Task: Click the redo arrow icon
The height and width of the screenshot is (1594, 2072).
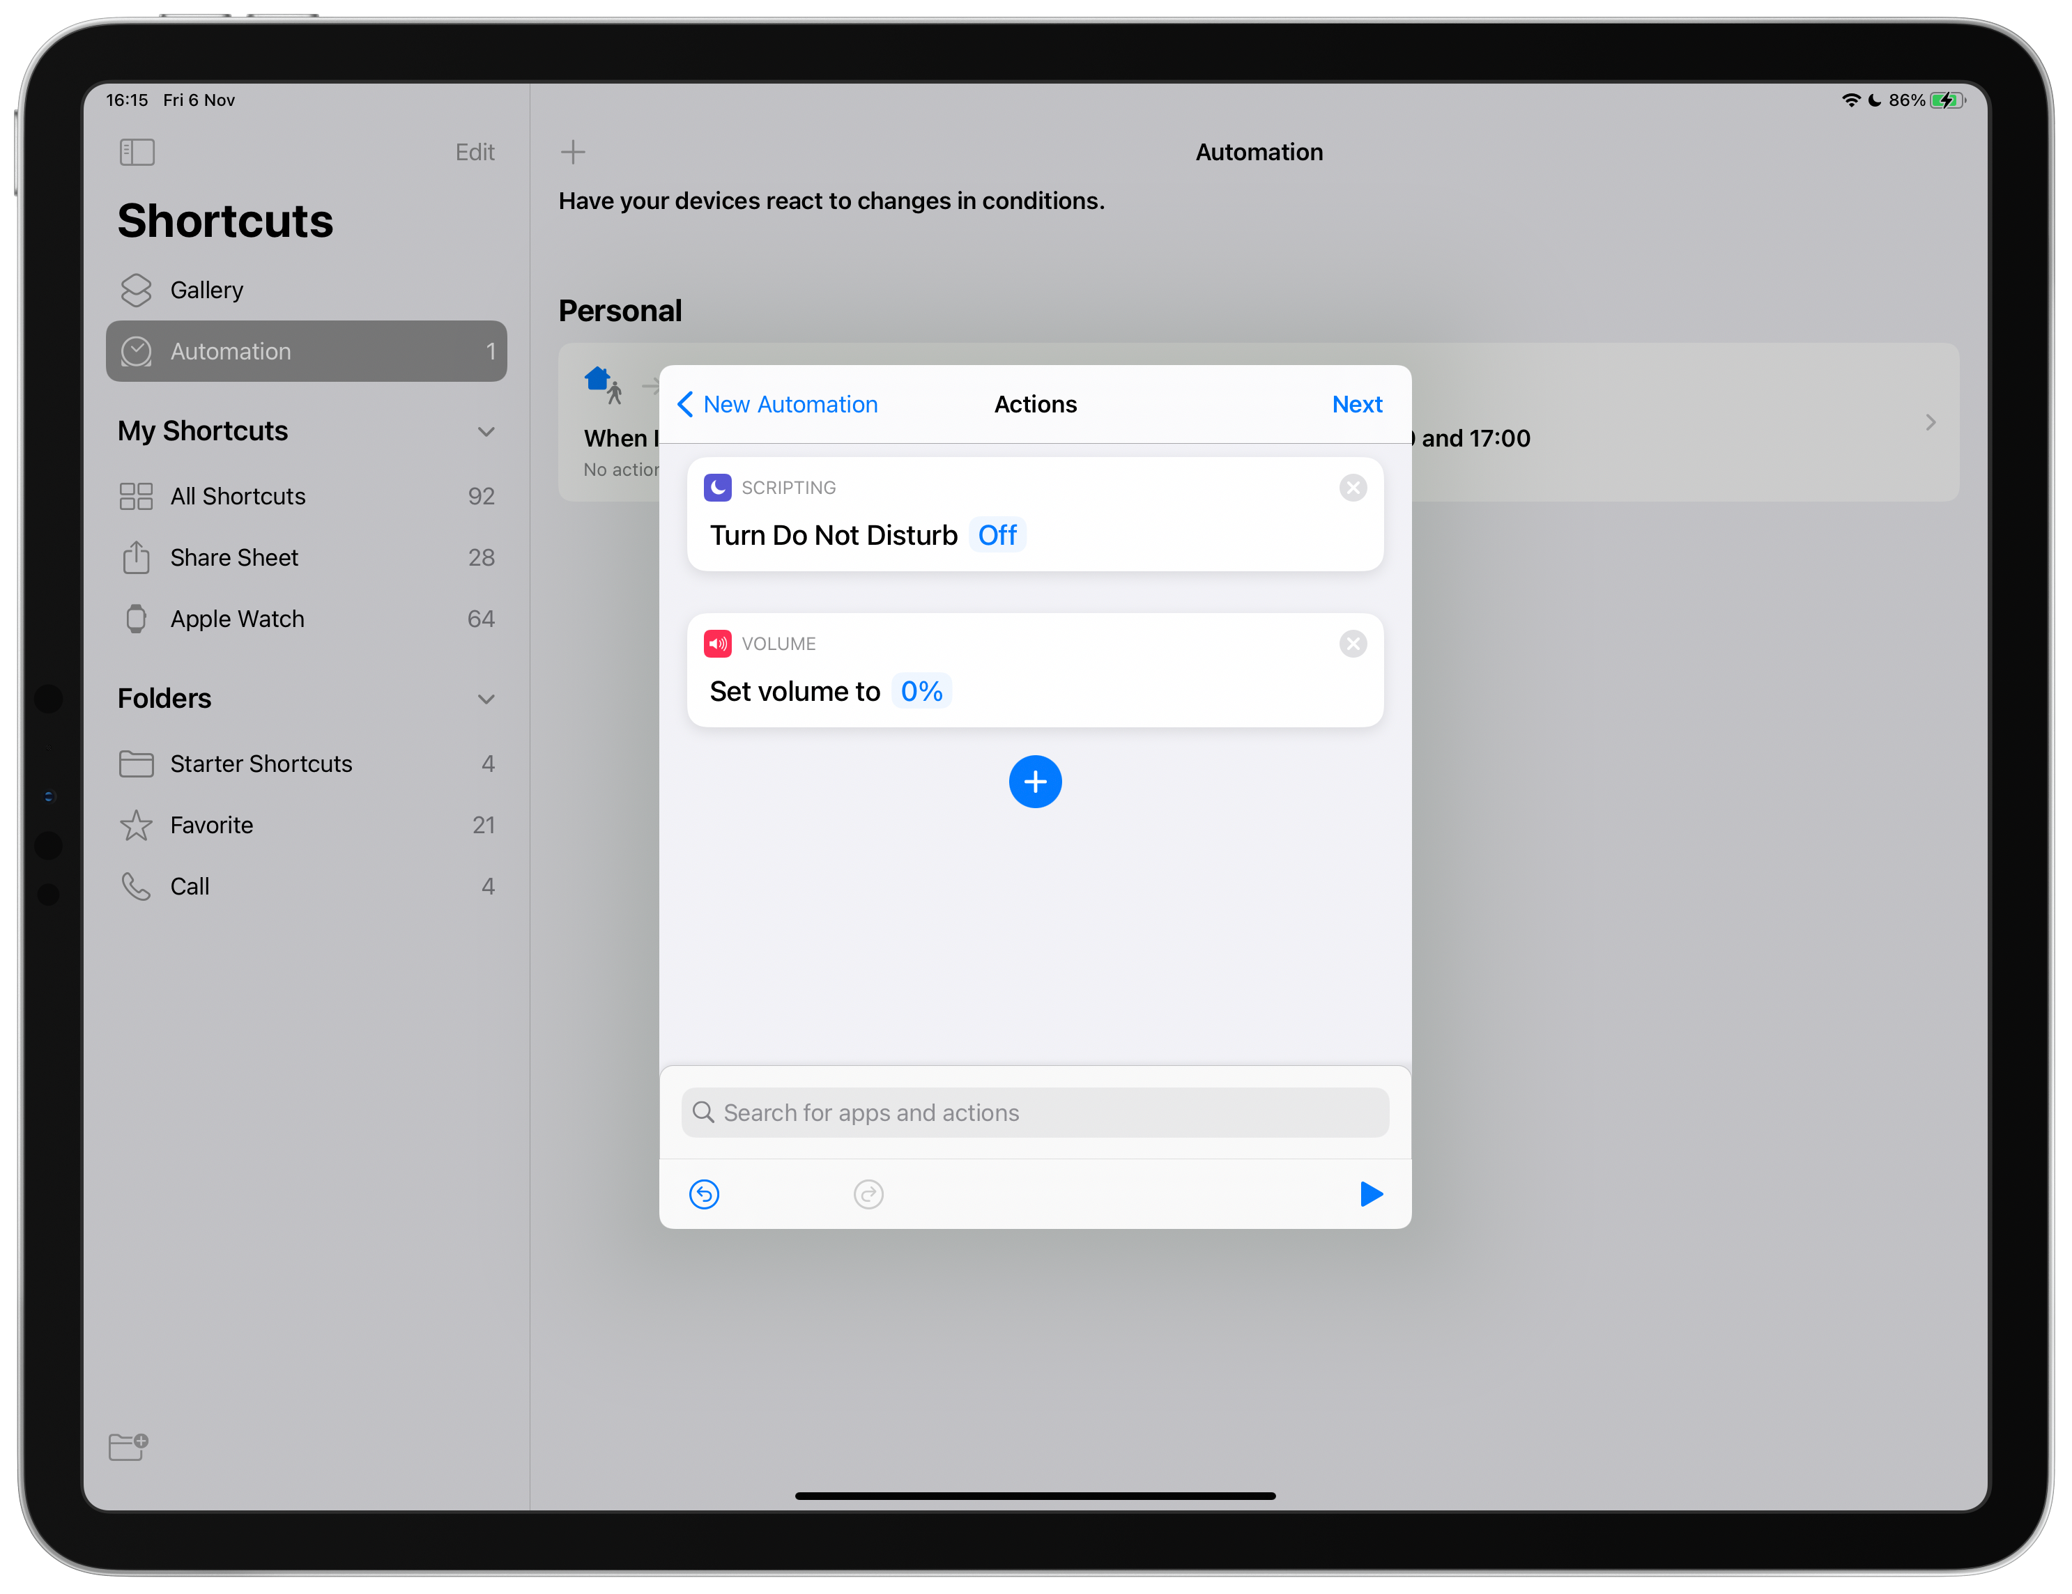Action: (868, 1194)
